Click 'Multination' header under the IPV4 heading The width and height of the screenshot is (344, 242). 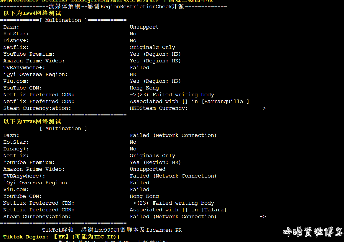[63, 20]
